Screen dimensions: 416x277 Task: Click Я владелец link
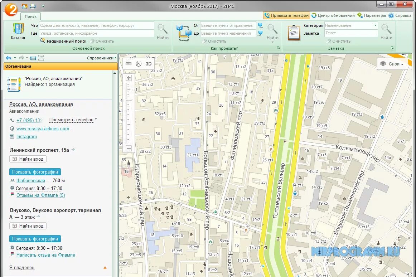pyautogui.click(x=22, y=267)
